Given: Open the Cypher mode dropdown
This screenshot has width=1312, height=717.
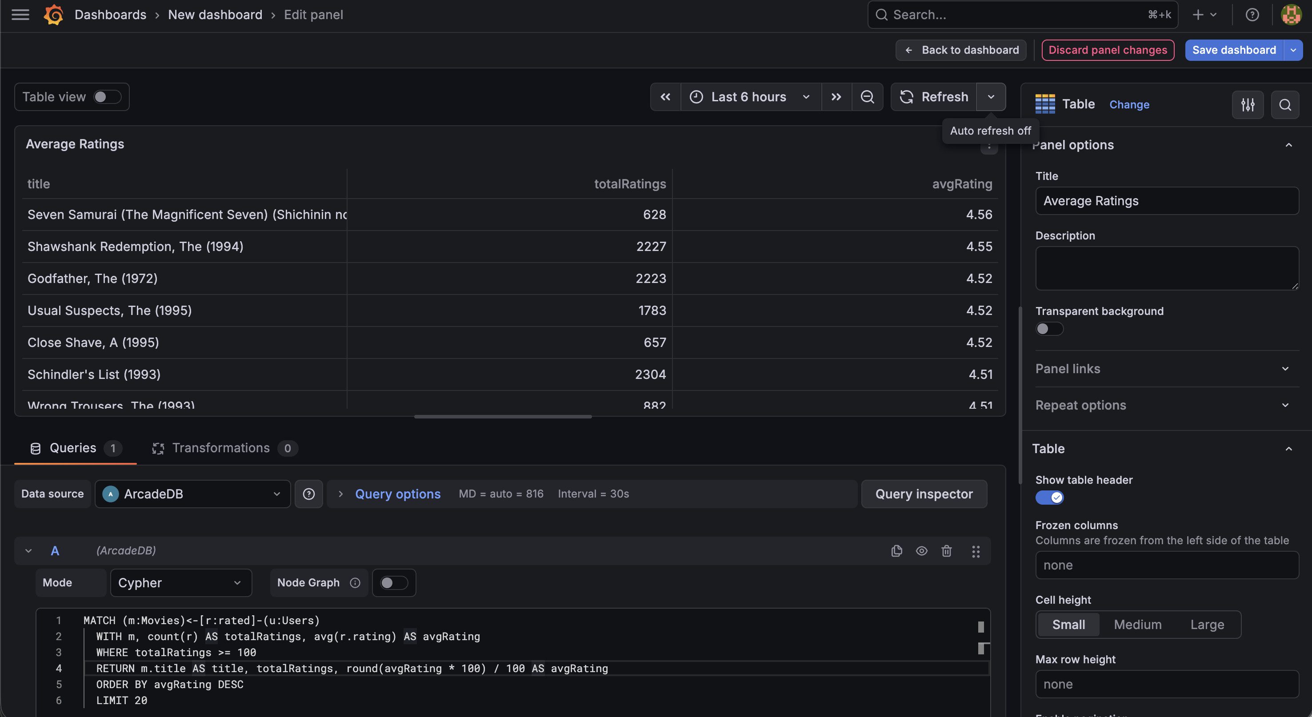Looking at the screenshot, I should point(181,582).
